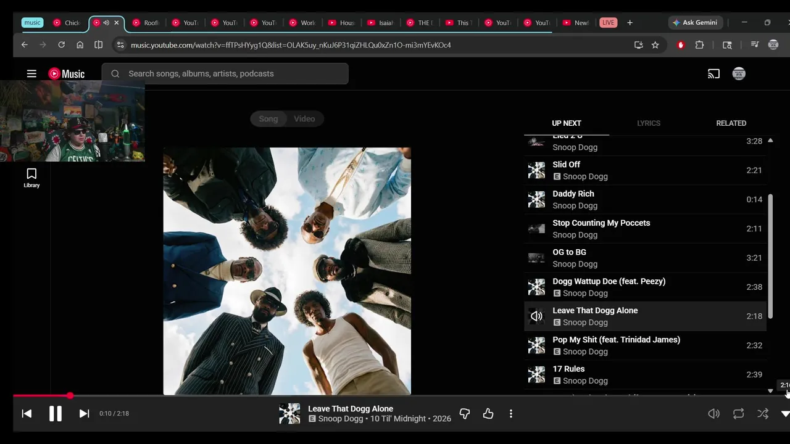
Task: Collapse the player page arrow
Action: (x=785, y=414)
